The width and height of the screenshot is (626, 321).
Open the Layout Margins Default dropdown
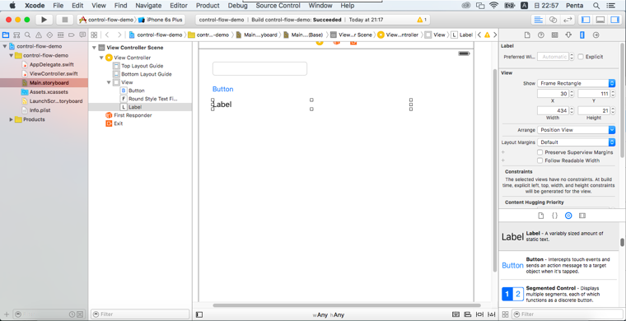[x=576, y=142]
